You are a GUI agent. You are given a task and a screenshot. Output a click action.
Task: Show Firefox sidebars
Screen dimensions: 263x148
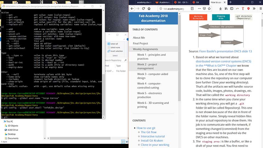232,9
